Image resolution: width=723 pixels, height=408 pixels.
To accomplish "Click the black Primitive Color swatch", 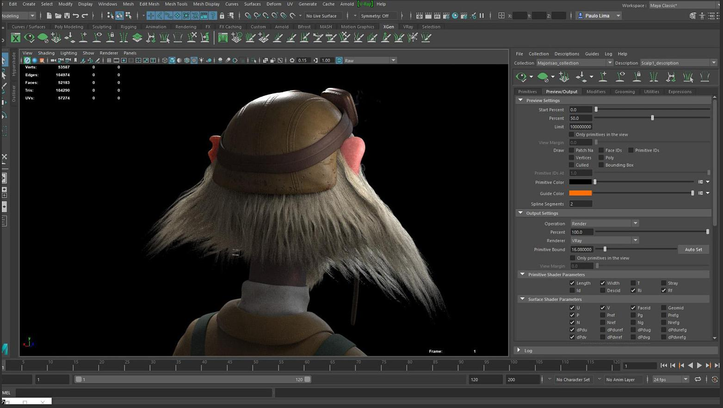I will coord(580,182).
